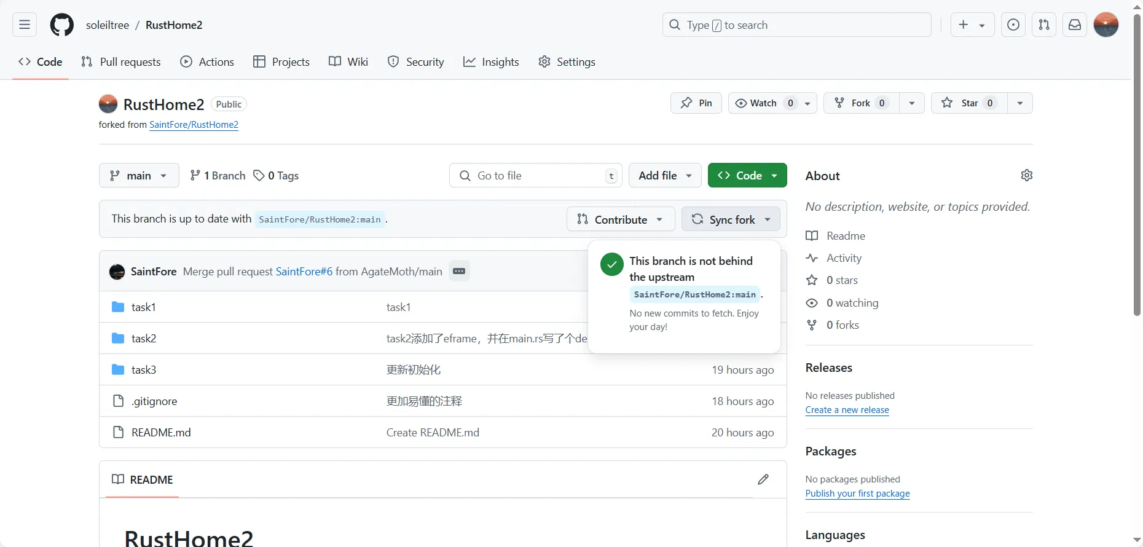Edit README with the pencil icon
The image size is (1143, 547).
[763, 479]
